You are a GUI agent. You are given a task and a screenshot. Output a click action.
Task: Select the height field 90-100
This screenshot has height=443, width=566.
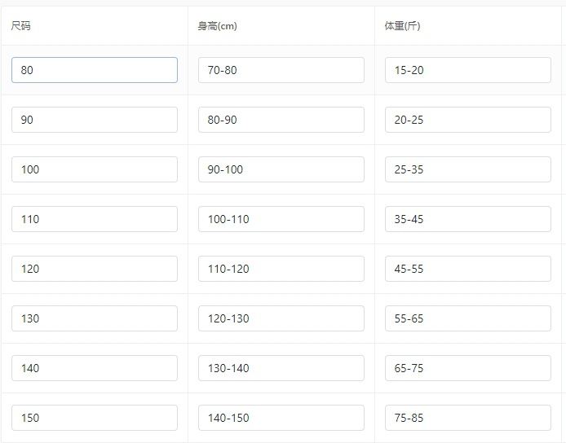click(x=281, y=169)
